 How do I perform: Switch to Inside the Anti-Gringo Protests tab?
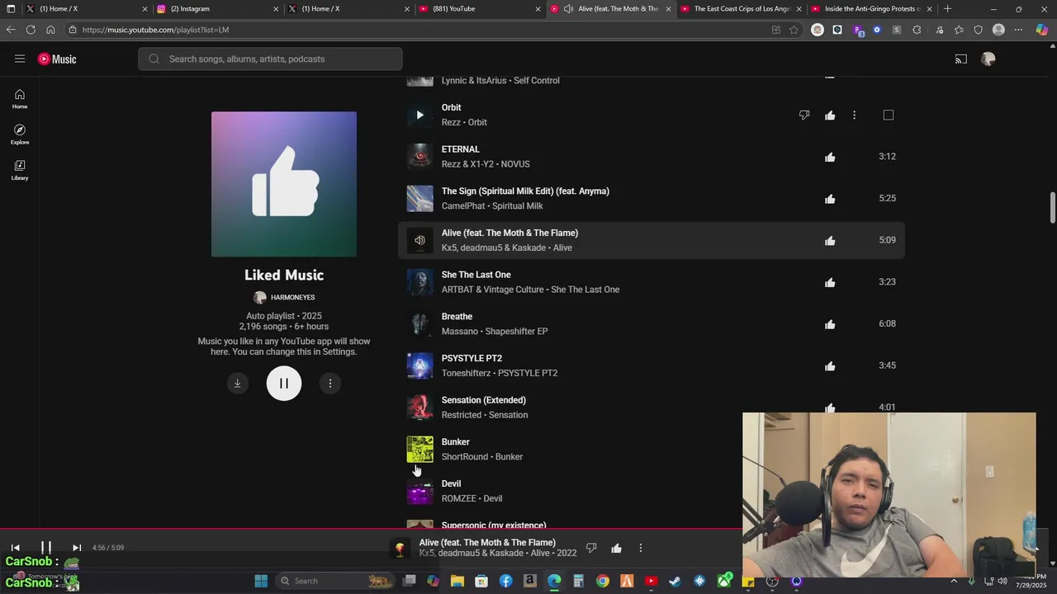(870, 8)
